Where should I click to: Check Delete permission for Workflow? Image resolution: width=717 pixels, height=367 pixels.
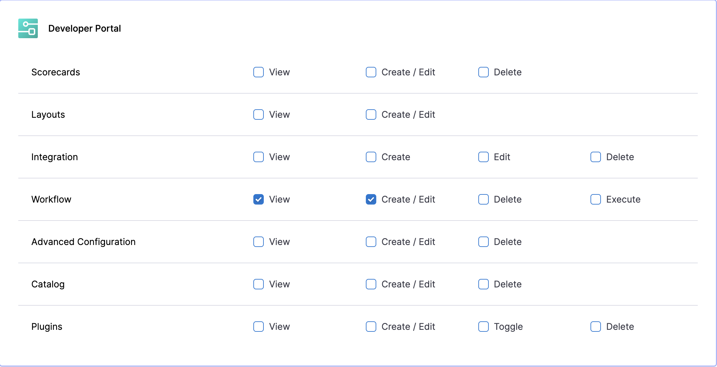pyautogui.click(x=484, y=199)
